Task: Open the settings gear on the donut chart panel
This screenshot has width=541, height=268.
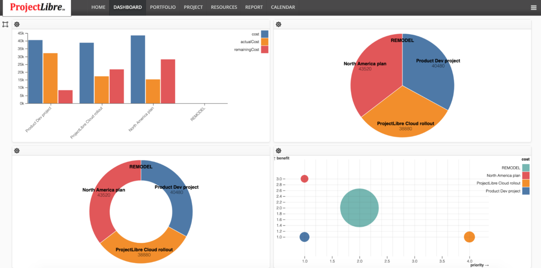Action: [16, 150]
